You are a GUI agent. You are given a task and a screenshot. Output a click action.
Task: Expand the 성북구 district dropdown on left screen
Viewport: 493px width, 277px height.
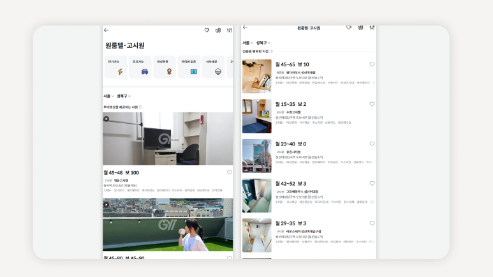pyautogui.click(x=123, y=96)
